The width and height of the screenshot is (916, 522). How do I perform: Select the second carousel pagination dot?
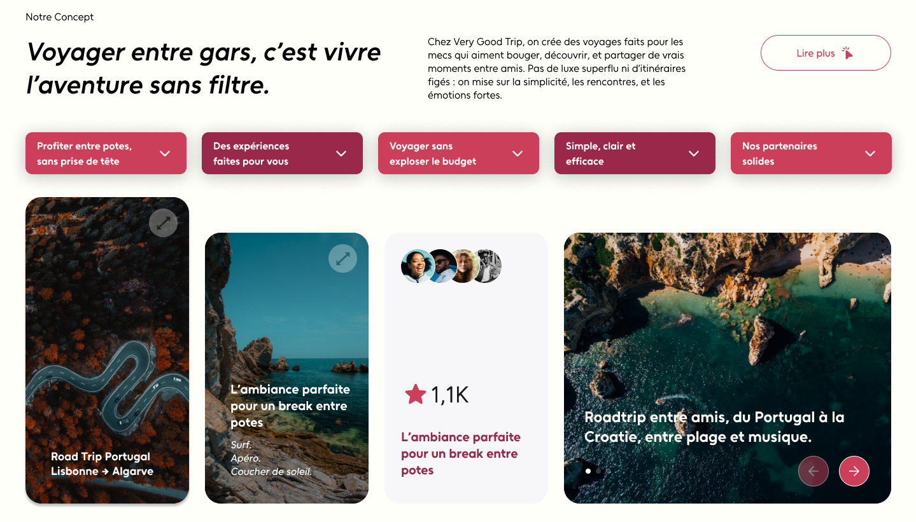(599, 471)
